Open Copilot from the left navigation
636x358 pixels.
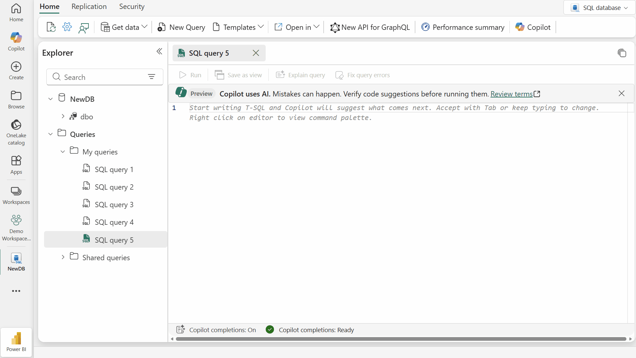[x=16, y=40]
